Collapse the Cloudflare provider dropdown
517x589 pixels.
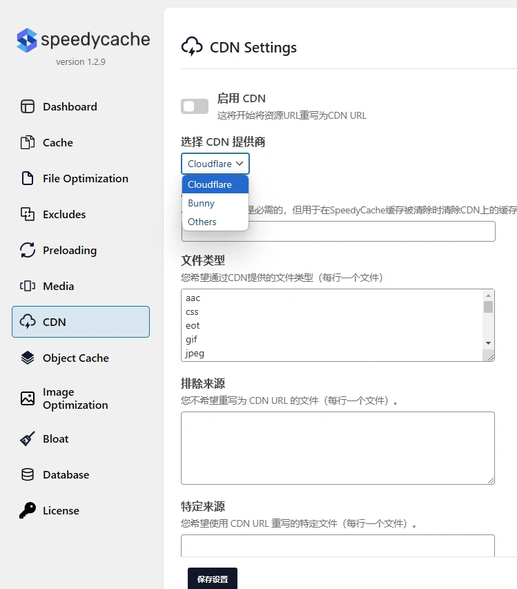(x=215, y=164)
